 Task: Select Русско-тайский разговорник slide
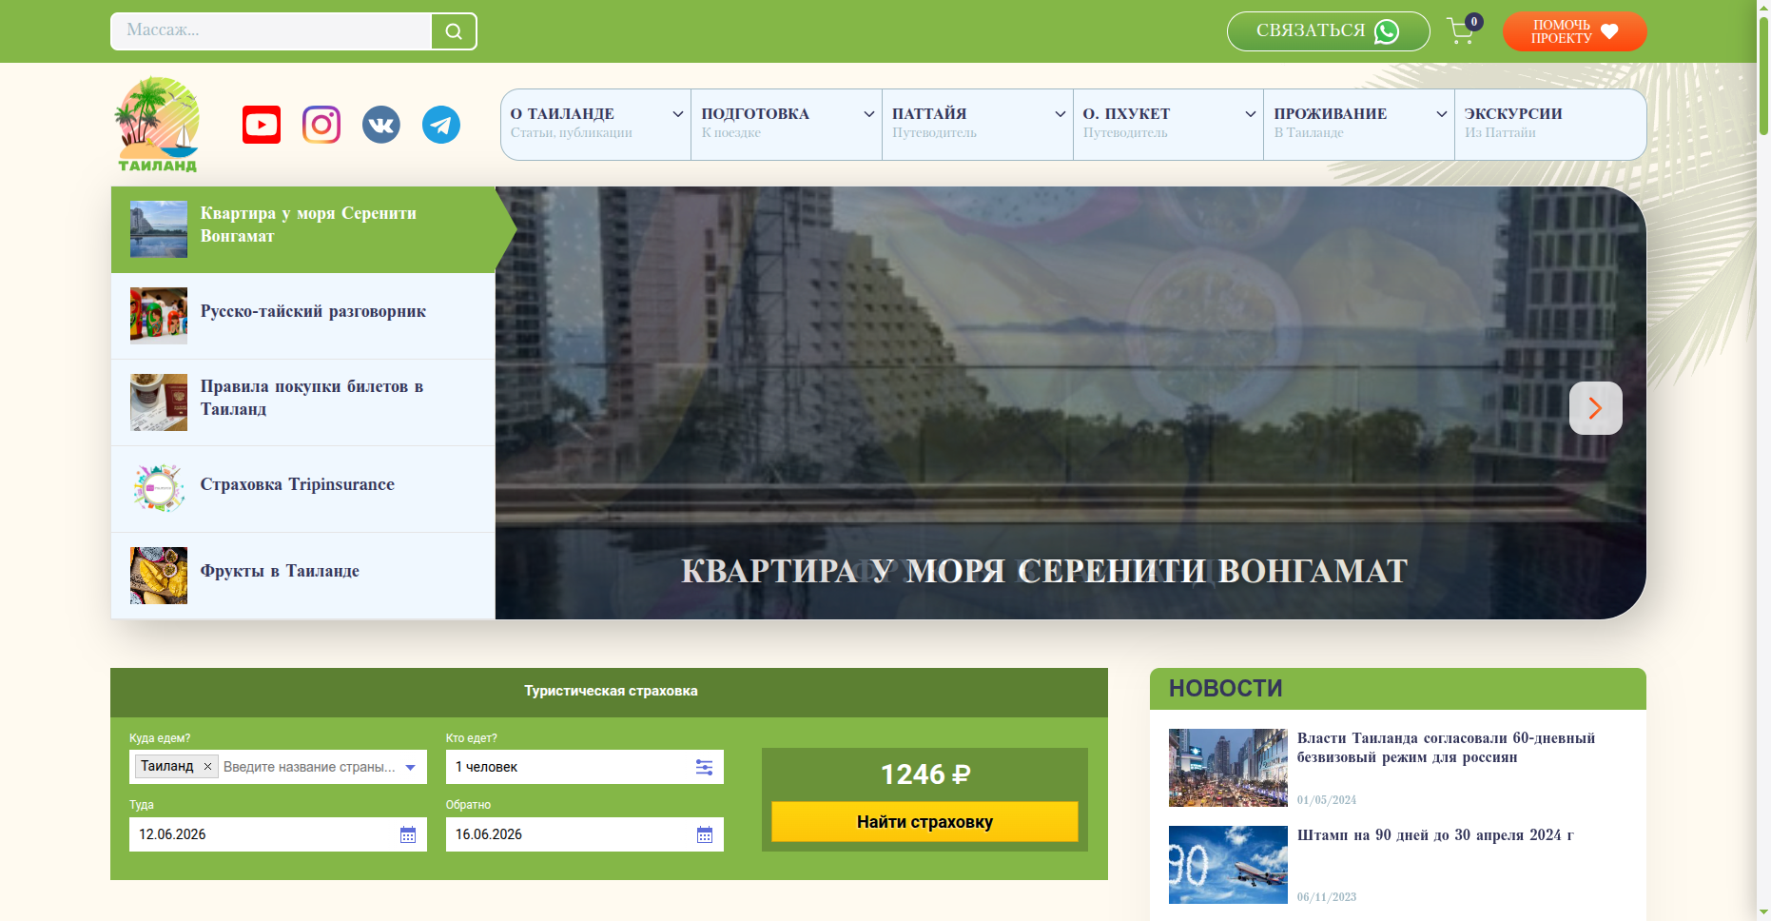point(303,316)
